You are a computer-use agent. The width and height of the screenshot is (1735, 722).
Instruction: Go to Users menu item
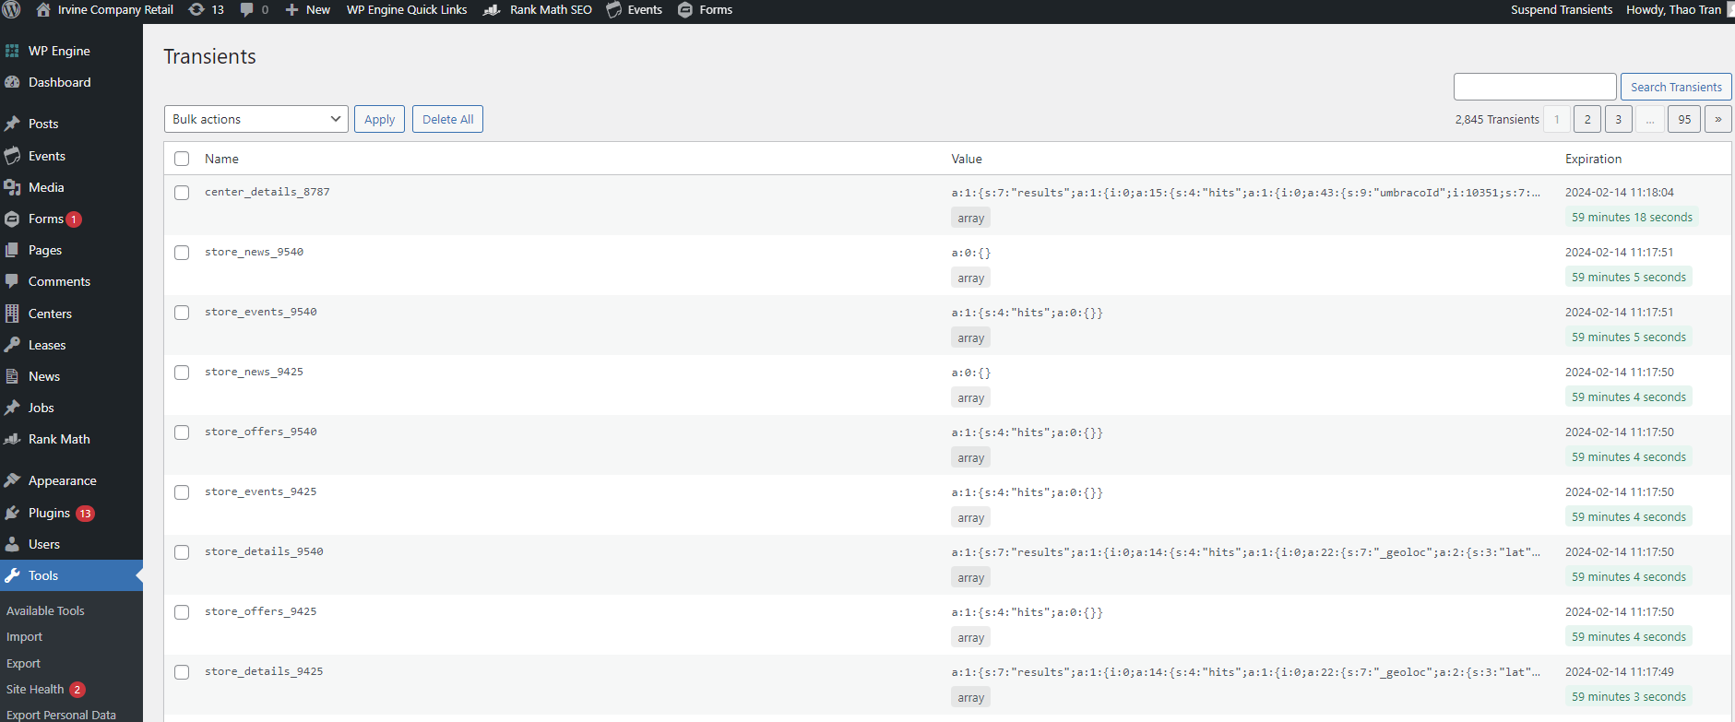(43, 544)
